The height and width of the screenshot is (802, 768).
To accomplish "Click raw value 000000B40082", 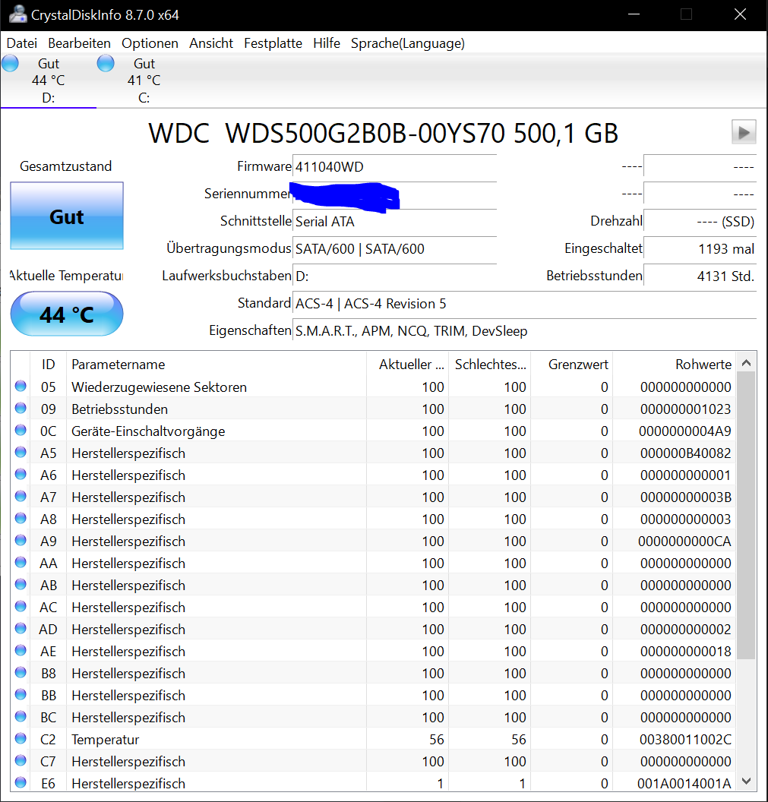I will [686, 453].
